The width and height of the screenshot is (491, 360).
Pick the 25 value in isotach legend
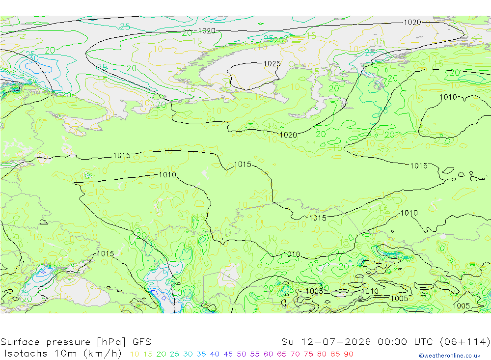[174, 354]
